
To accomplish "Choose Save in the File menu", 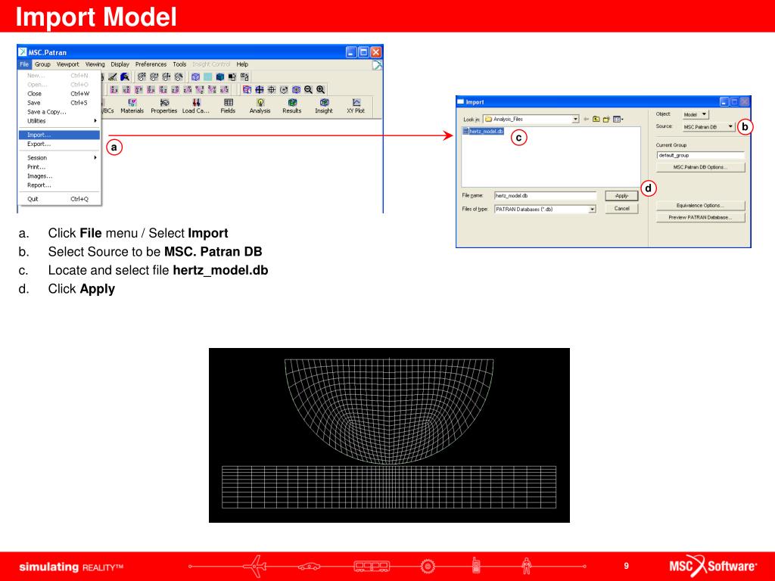I will point(59,103).
